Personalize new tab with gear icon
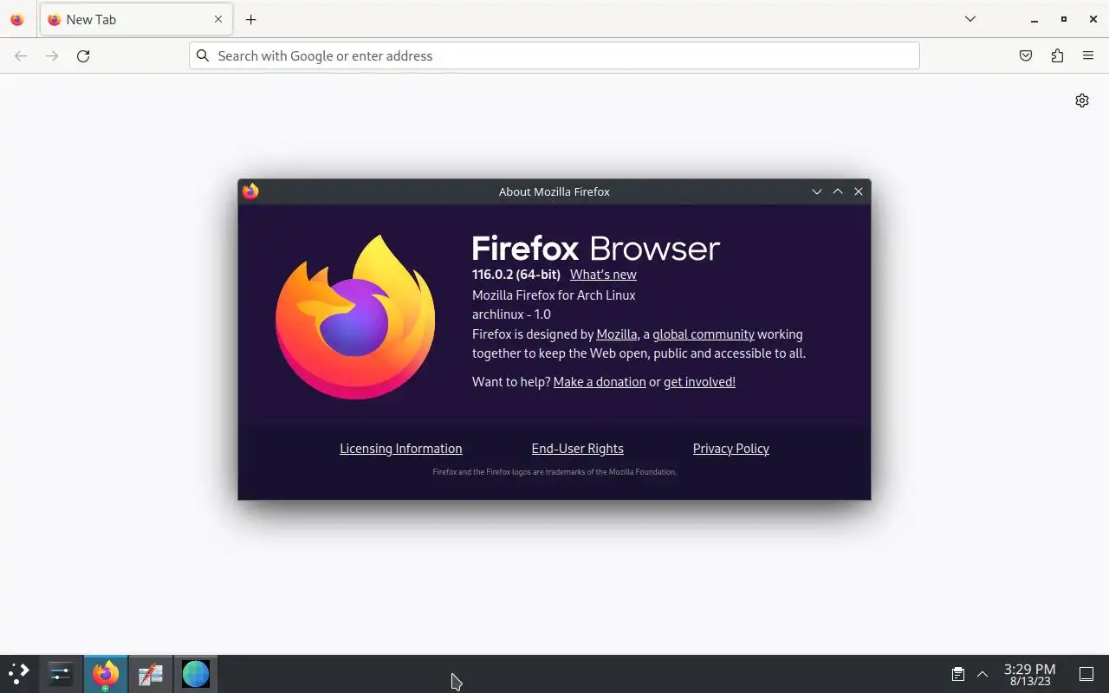 point(1082,100)
